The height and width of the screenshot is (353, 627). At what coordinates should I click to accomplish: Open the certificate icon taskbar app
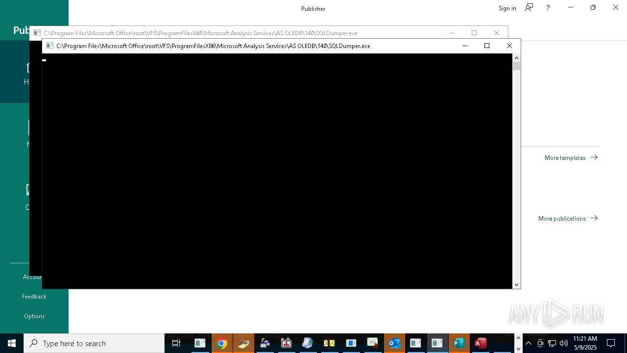[372, 343]
